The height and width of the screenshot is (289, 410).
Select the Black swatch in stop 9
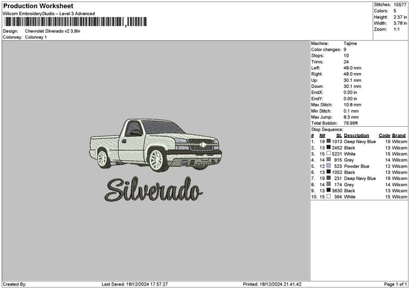[328, 190]
